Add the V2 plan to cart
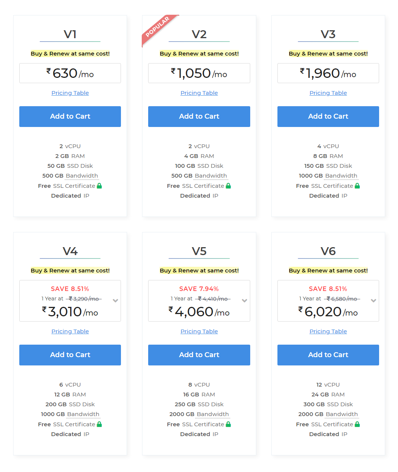Screen dimensions: 398x472 [x=199, y=116]
